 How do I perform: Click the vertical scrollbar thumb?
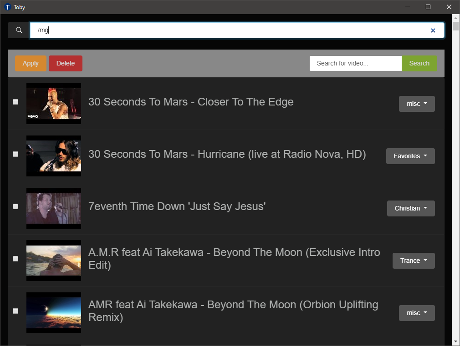[x=455, y=26]
